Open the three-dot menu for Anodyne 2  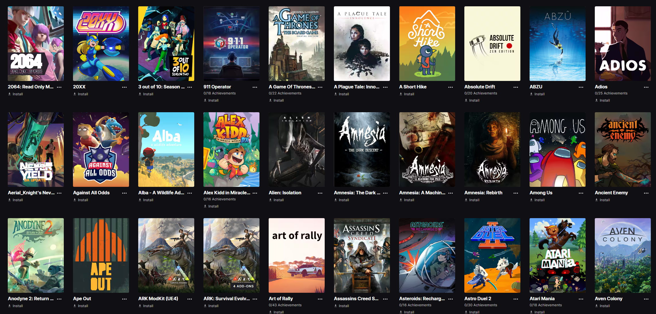59,299
